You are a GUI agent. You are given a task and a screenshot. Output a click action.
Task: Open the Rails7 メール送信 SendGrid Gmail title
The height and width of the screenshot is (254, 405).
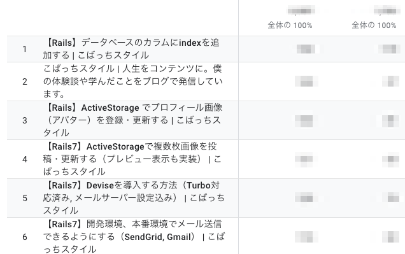point(134,236)
